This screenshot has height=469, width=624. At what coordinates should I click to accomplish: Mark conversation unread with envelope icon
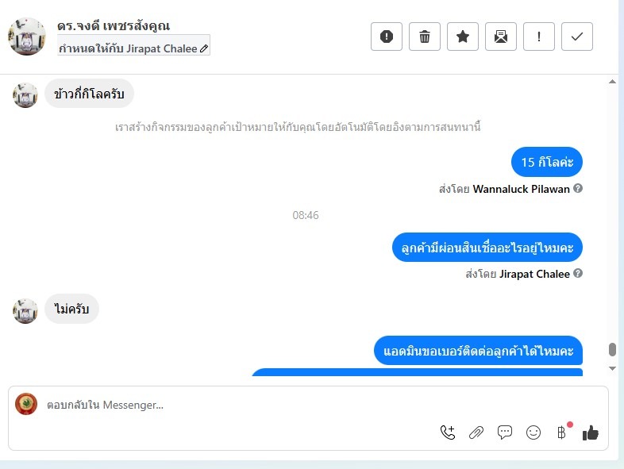pyautogui.click(x=501, y=37)
